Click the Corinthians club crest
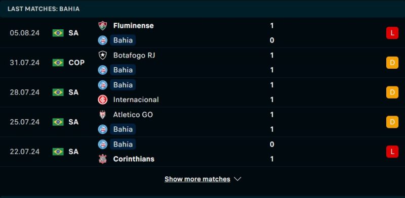 click(x=103, y=159)
